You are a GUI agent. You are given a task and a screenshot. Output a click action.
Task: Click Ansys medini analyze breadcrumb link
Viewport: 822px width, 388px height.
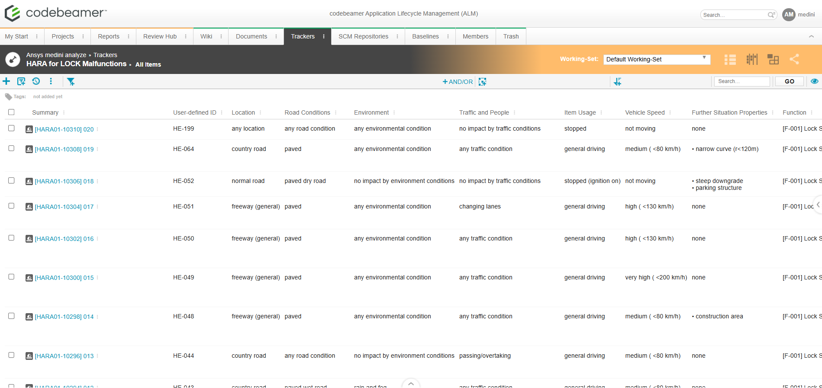pyautogui.click(x=56, y=55)
